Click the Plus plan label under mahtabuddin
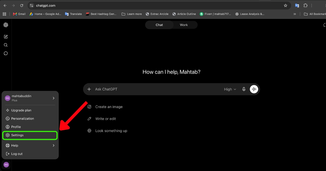This screenshot has width=326, height=171. (14, 100)
